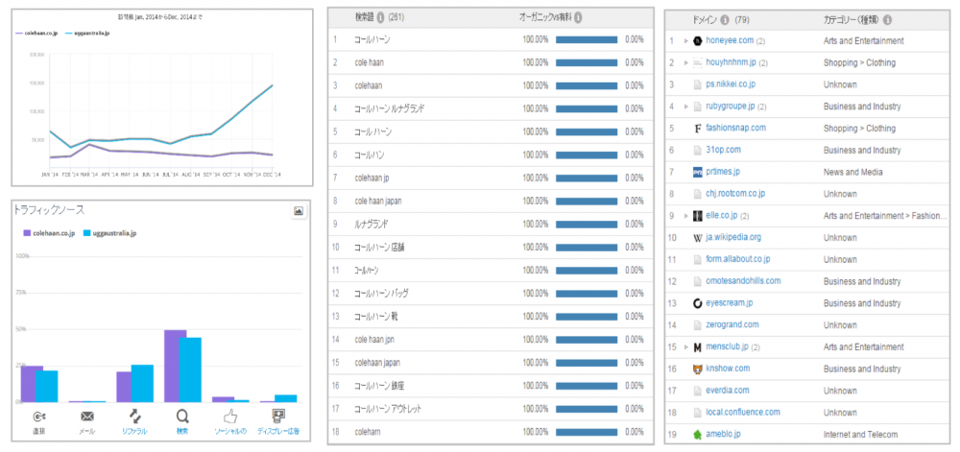The image size is (960, 452).
Task: Select keyword colehaan jp
Action: point(372,178)
